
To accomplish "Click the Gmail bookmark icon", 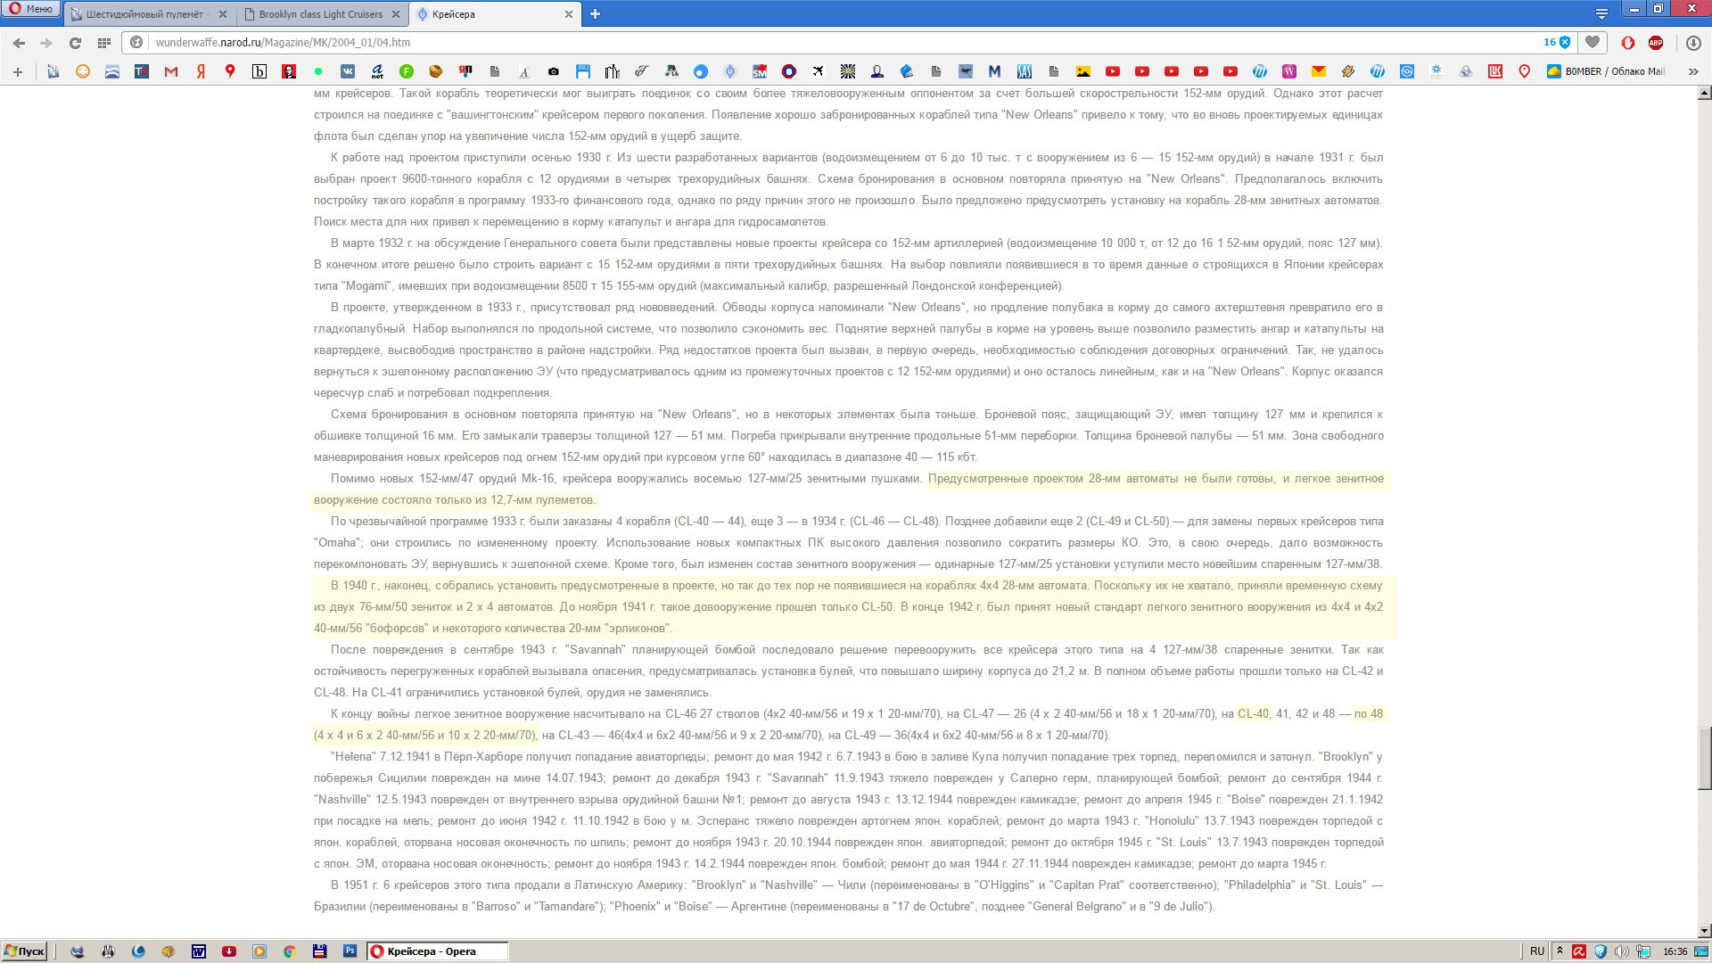I will tap(171, 71).
